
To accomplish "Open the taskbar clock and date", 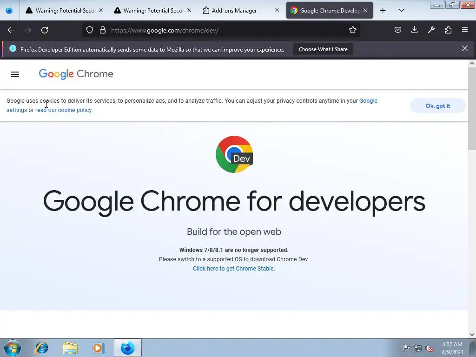I will point(452,348).
